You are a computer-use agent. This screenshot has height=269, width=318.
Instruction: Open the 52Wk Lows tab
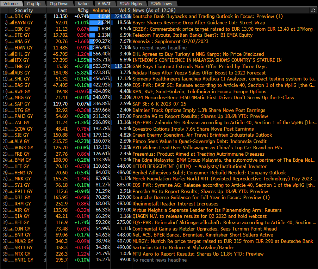point(162,4)
